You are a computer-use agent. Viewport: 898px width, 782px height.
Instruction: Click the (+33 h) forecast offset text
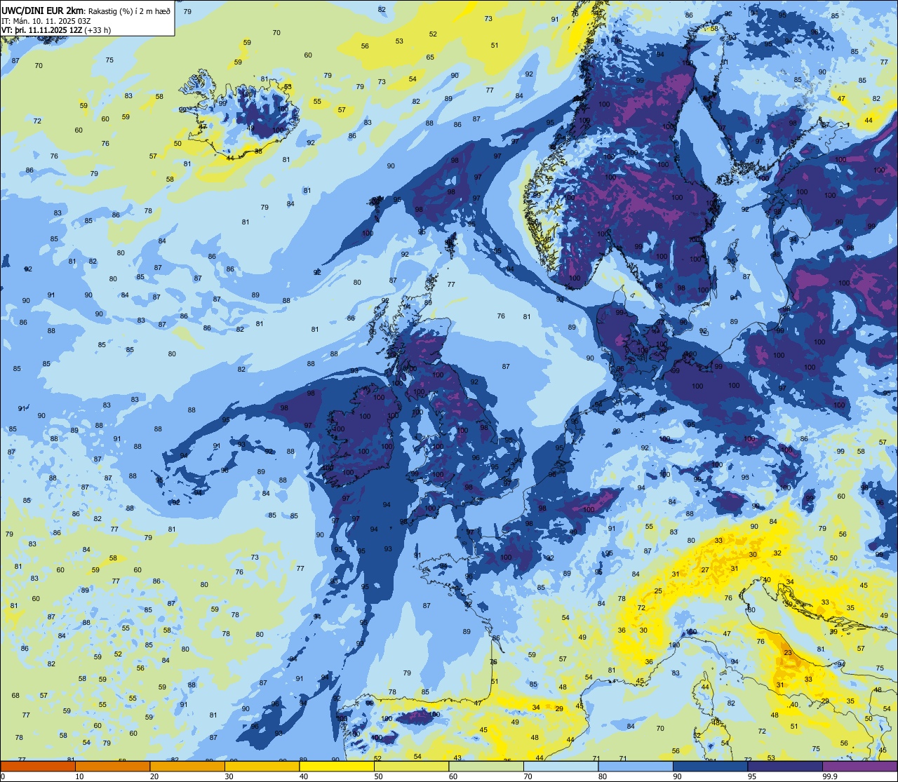click(98, 30)
